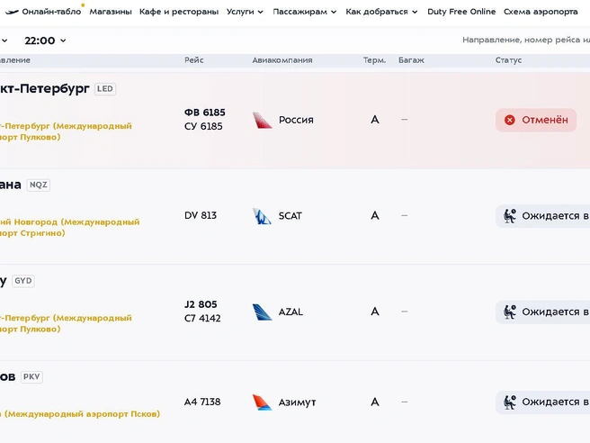Expand the Как добраться dropdown

coord(381,12)
